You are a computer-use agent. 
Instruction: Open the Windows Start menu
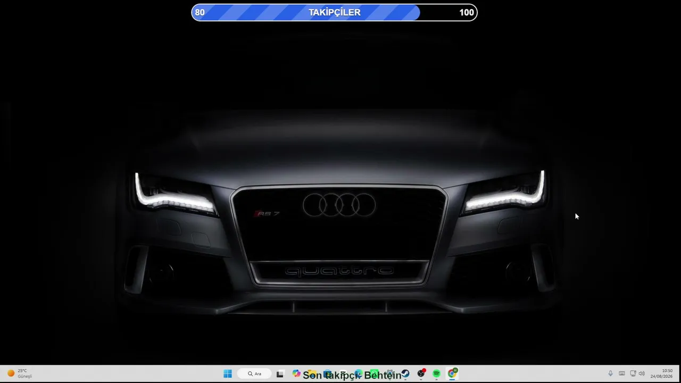coord(228,374)
